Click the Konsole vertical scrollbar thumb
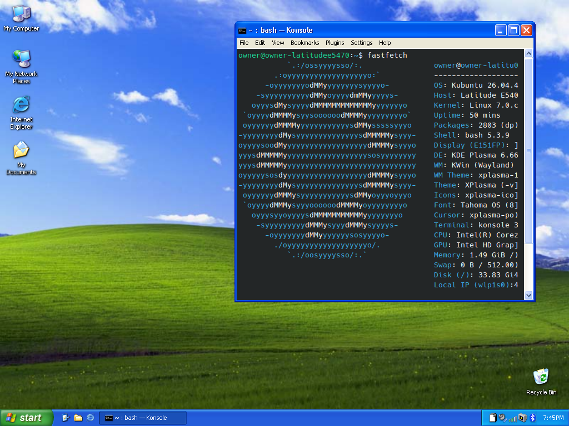 [528, 151]
